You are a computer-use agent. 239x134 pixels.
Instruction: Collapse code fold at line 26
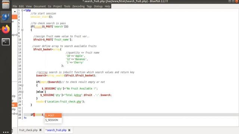[x=22, y=92]
